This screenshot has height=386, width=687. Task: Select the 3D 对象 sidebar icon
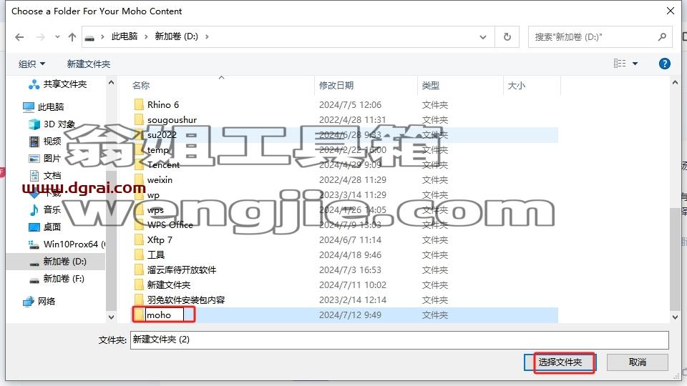click(34, 124)
